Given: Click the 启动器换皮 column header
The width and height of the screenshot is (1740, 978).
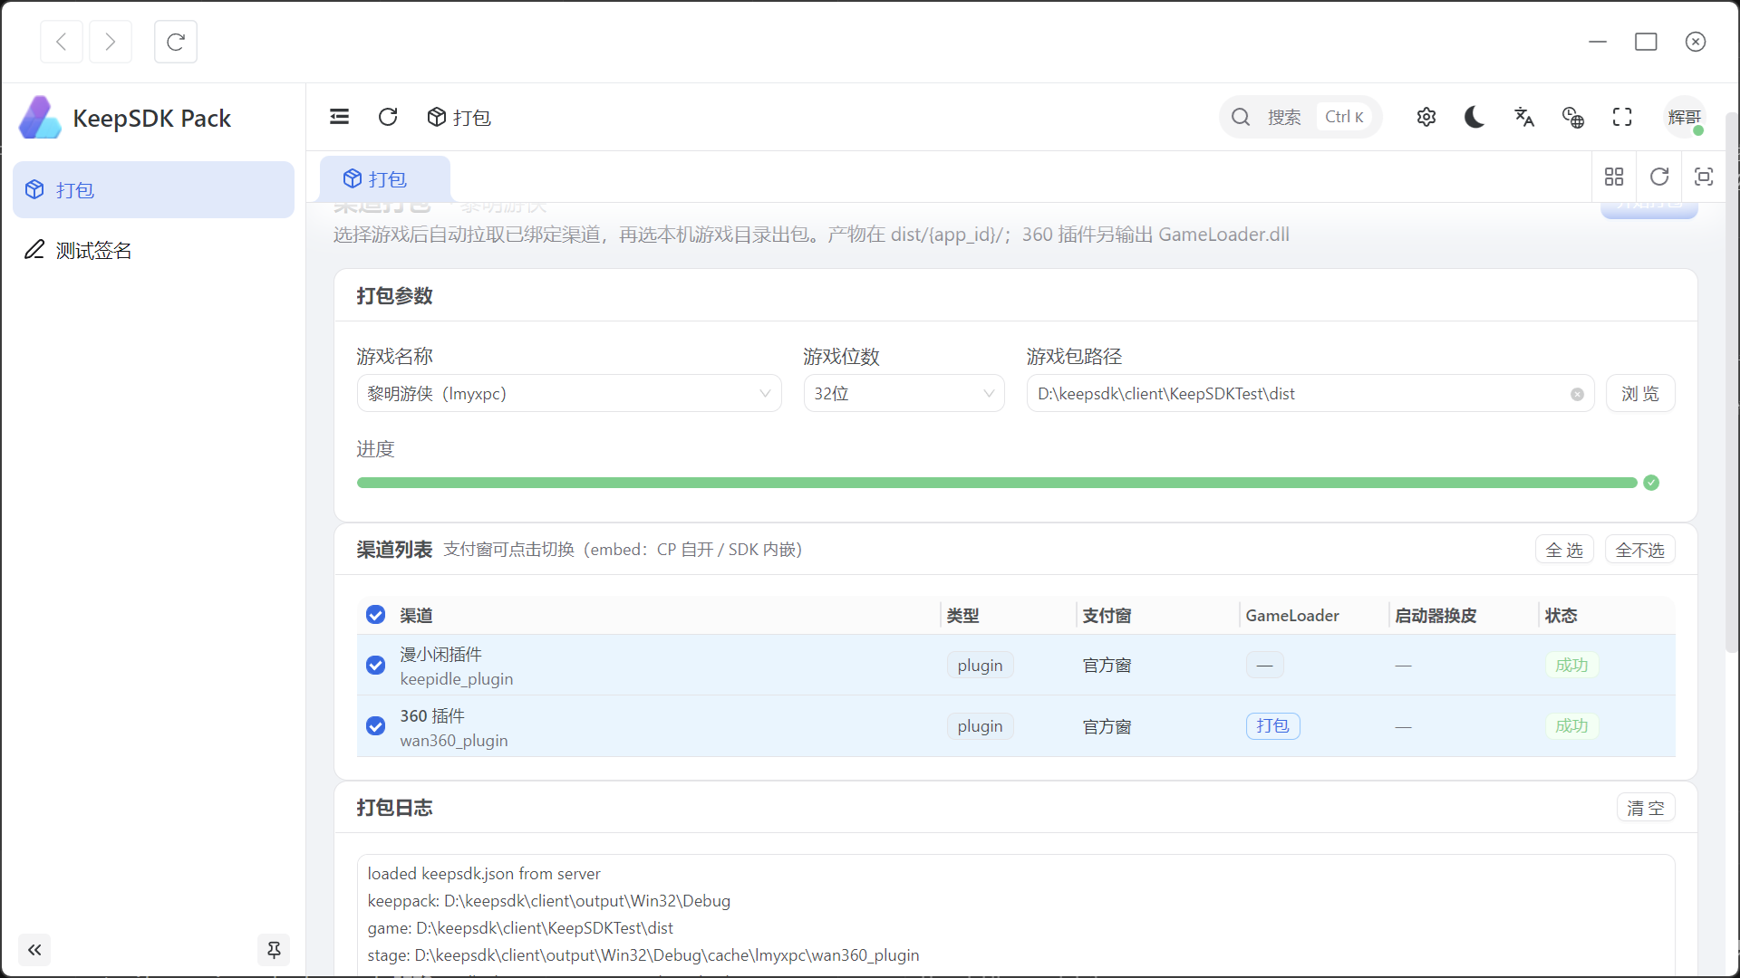Looking at the screenshot, I should coord(1435,615).
